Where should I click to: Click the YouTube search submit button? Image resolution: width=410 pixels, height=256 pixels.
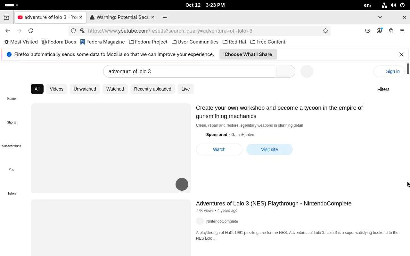[x=285, y=71]
